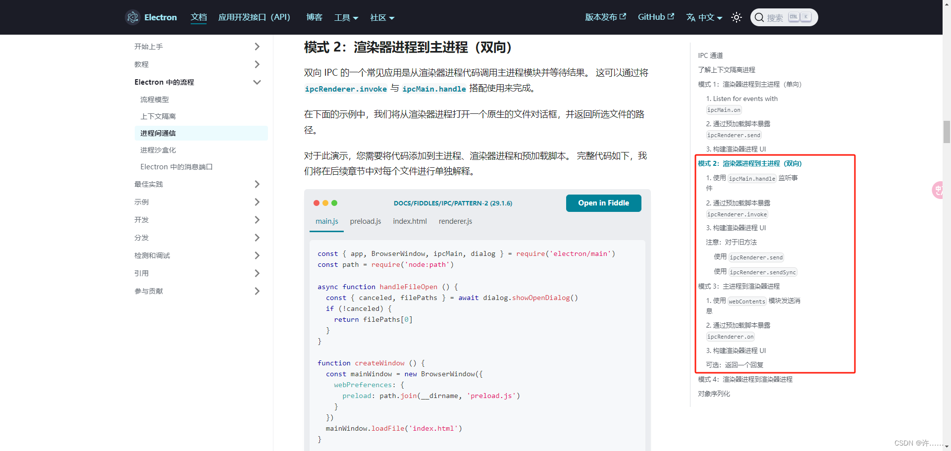Open the 博客 nav item
Viewport: 951px width, 451px height.
pyautogui.click(x=314, y=17)
